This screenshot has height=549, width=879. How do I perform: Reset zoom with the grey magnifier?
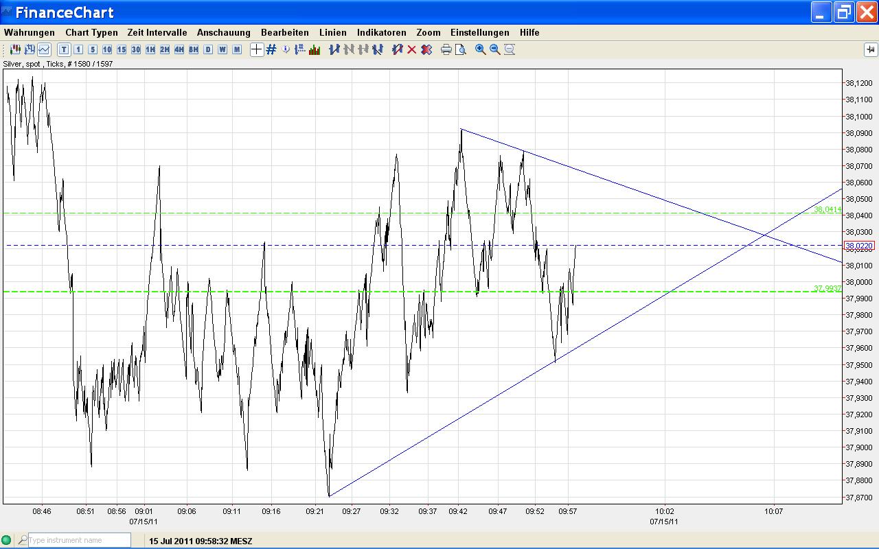(510, 49)
